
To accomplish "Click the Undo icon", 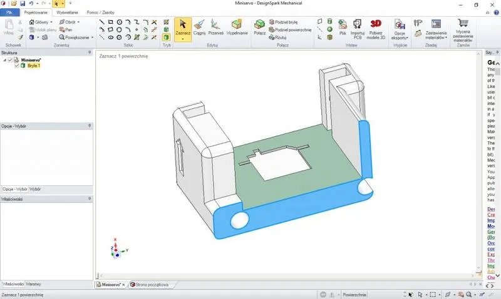I will [x=31, y=4].
